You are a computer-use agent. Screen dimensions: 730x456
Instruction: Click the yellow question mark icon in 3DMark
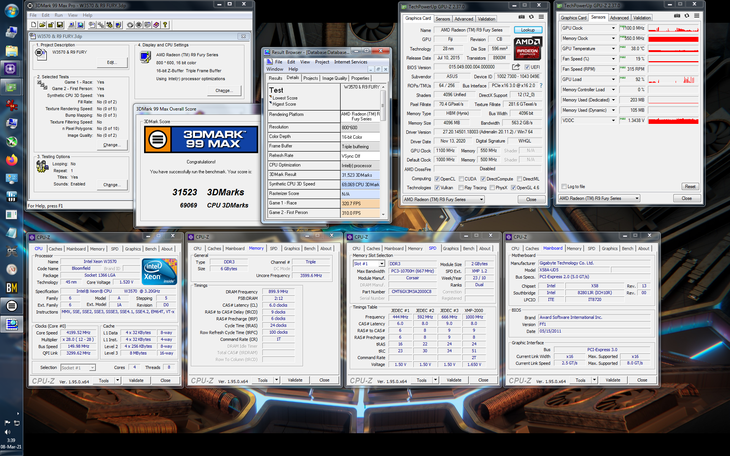click(x=165, y=25)
